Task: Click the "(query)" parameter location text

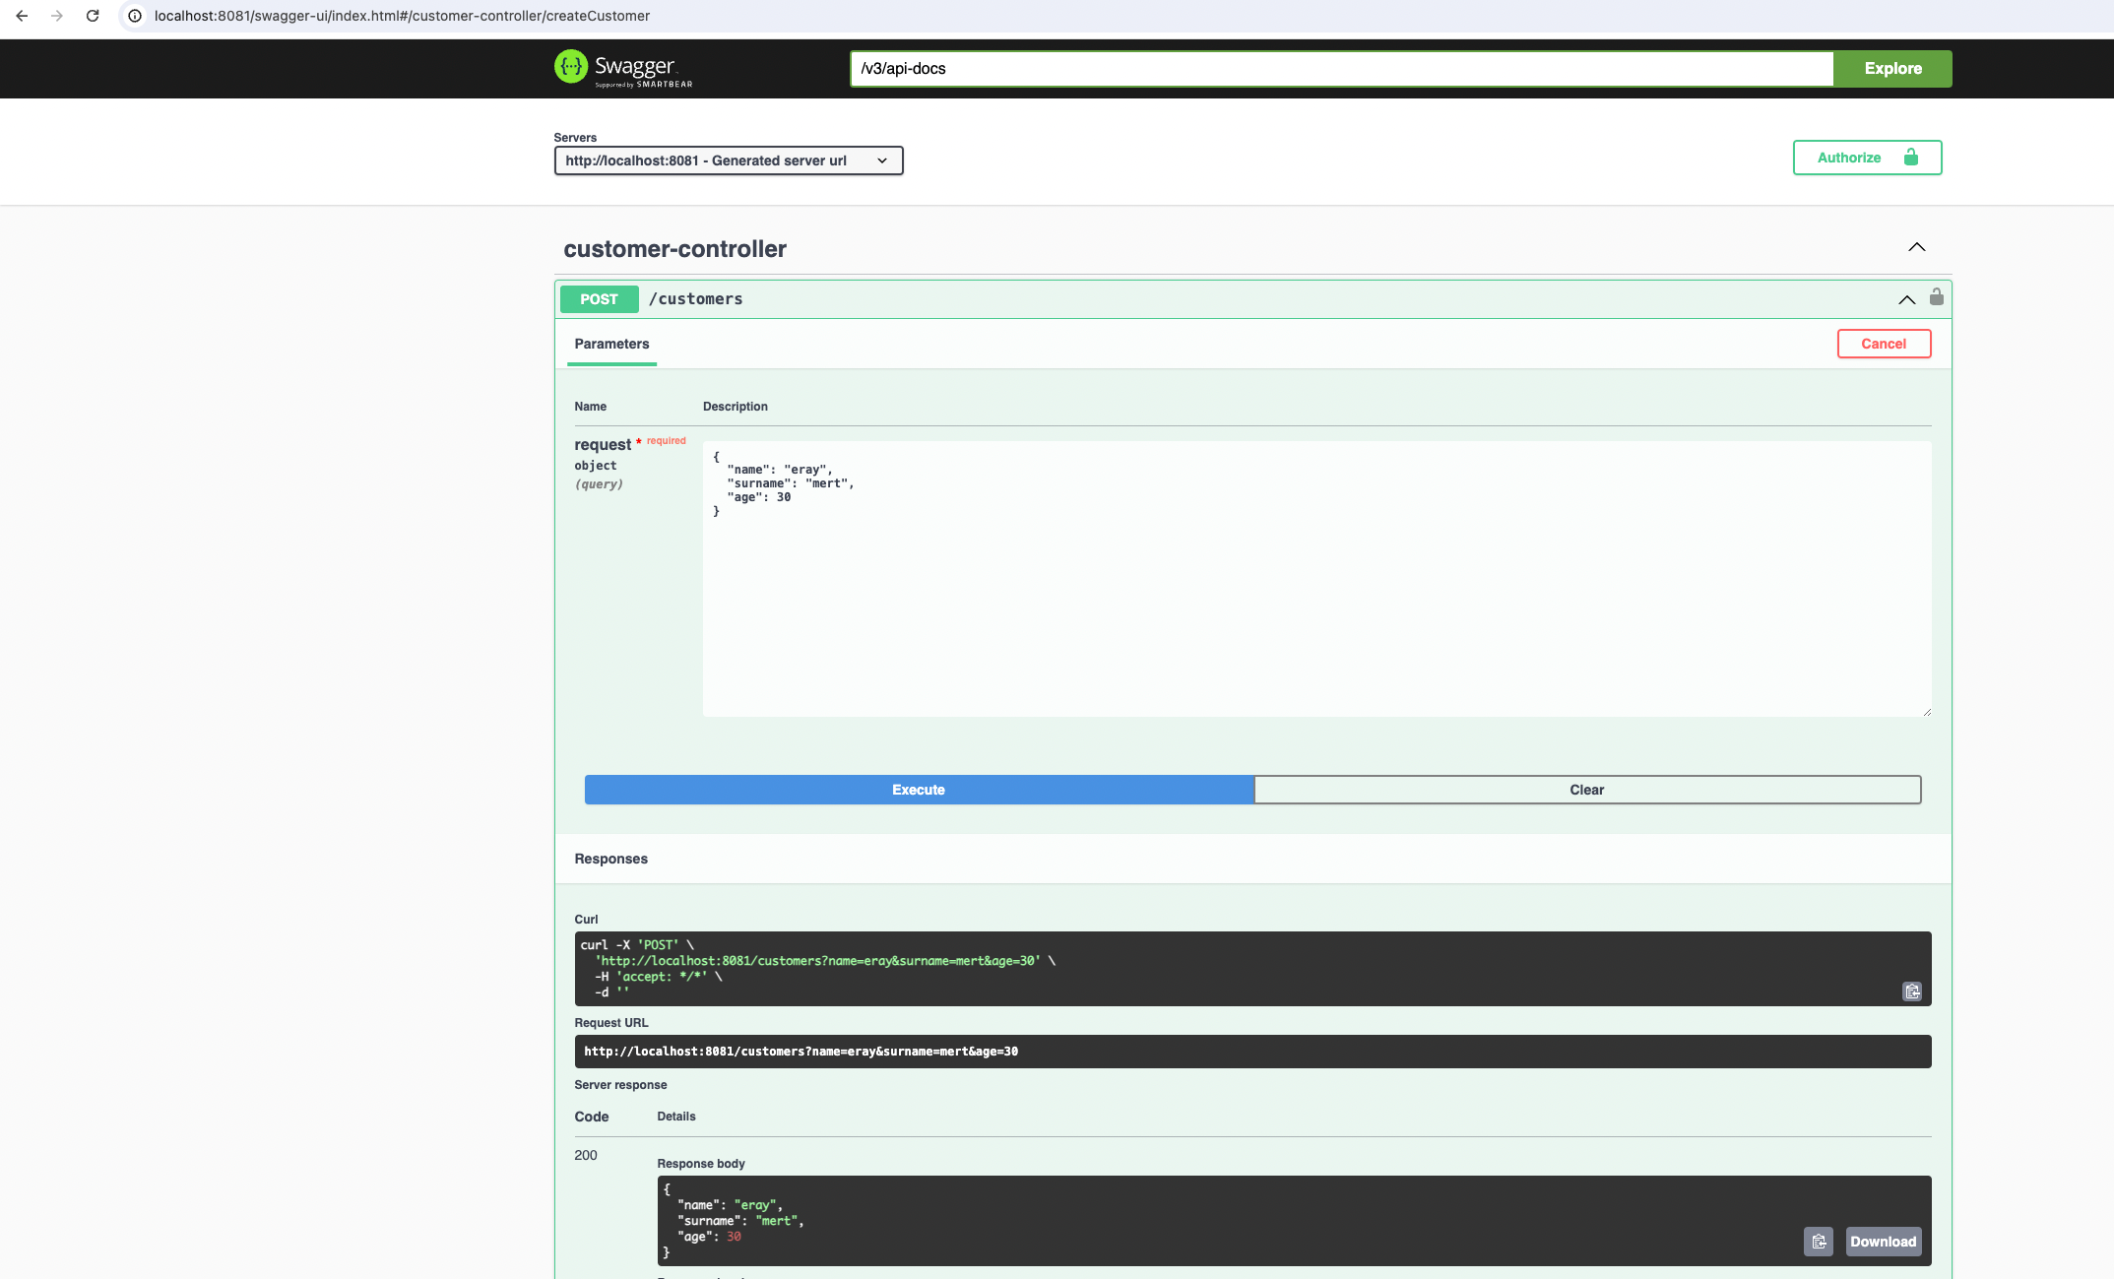Action: (599, 484)
